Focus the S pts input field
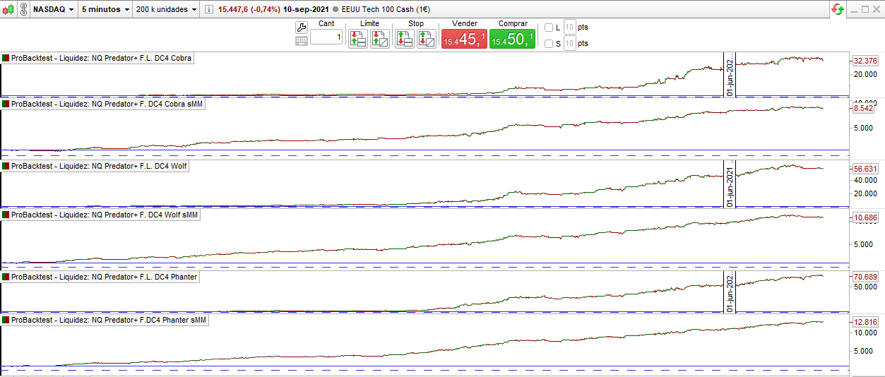Viewport: 885px width, 377px height. (569, 44)
